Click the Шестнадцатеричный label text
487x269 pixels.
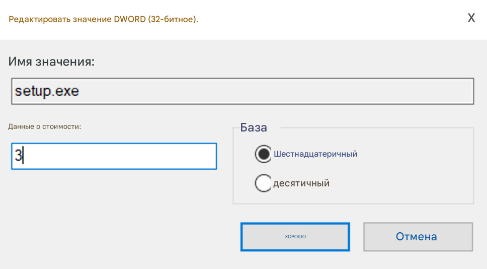point(315,154)
